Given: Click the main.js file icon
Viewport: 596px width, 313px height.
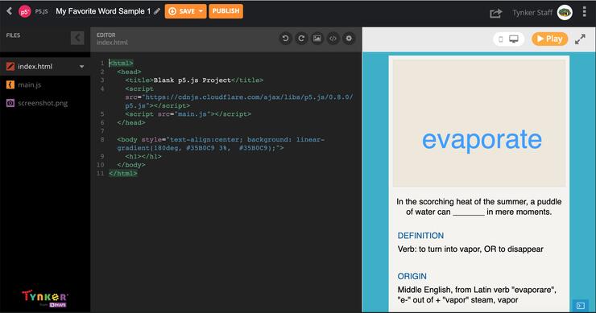Looking at the screenshot, I should pyautogui.click(x=10, y=84).
